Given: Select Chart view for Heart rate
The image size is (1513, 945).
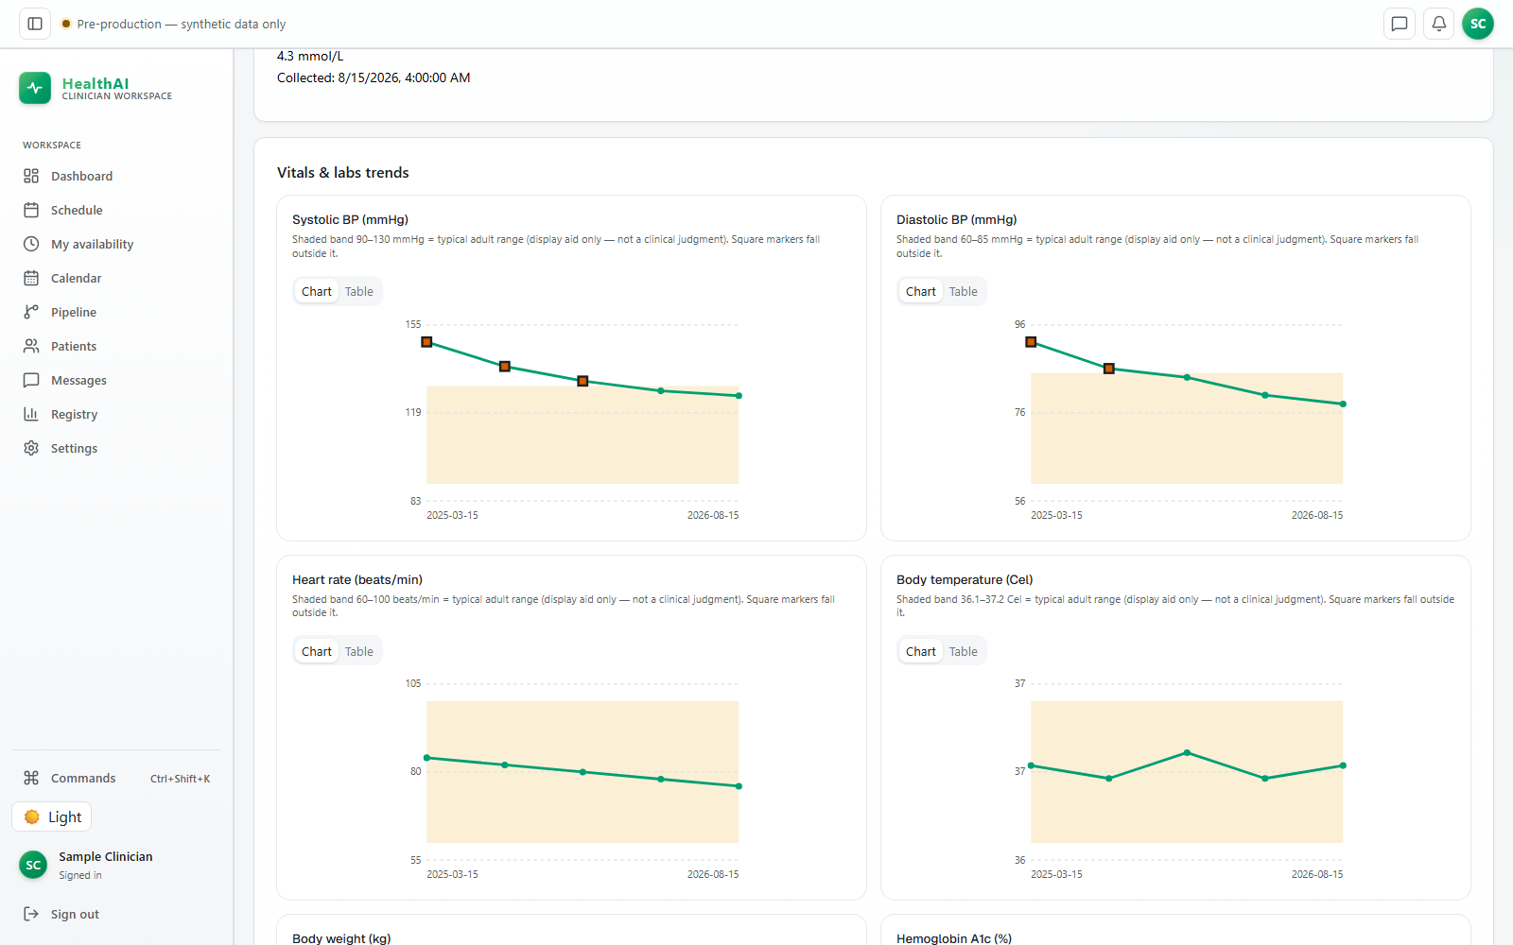Looking at the screenshot, I should (317, 651).
